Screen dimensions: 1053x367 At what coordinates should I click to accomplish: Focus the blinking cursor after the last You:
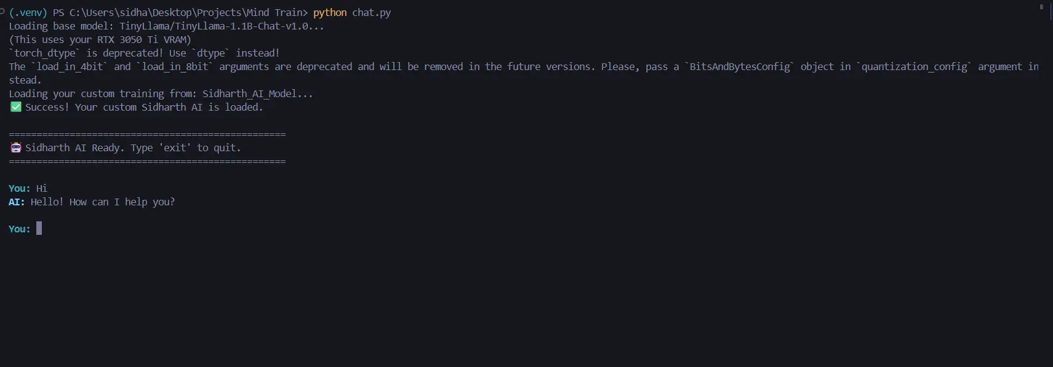coord(39,229)
